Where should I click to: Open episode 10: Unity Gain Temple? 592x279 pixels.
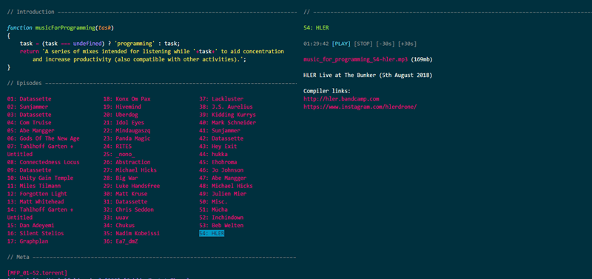point(41,178)
